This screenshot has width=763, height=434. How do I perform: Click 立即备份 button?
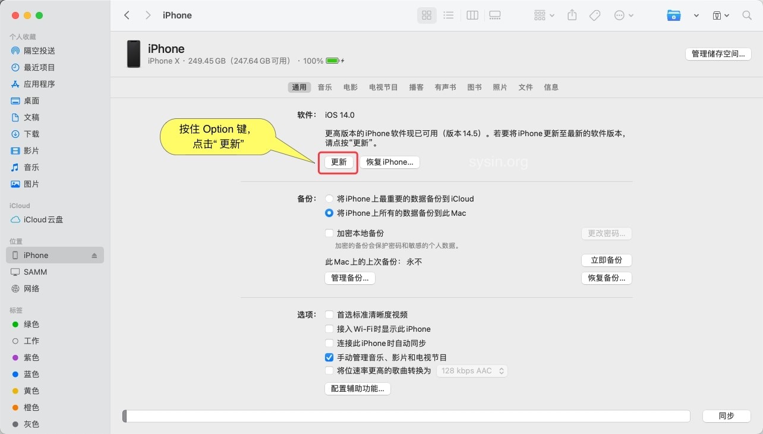606,260
